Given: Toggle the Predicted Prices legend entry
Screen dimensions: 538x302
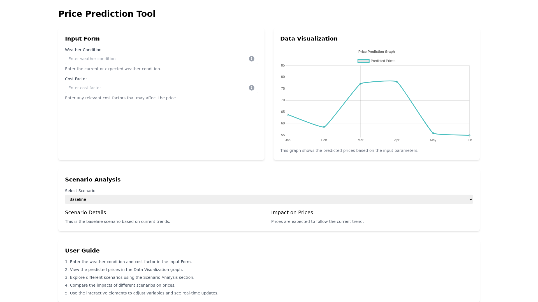Looking at the screenshot, I should 383,61.
